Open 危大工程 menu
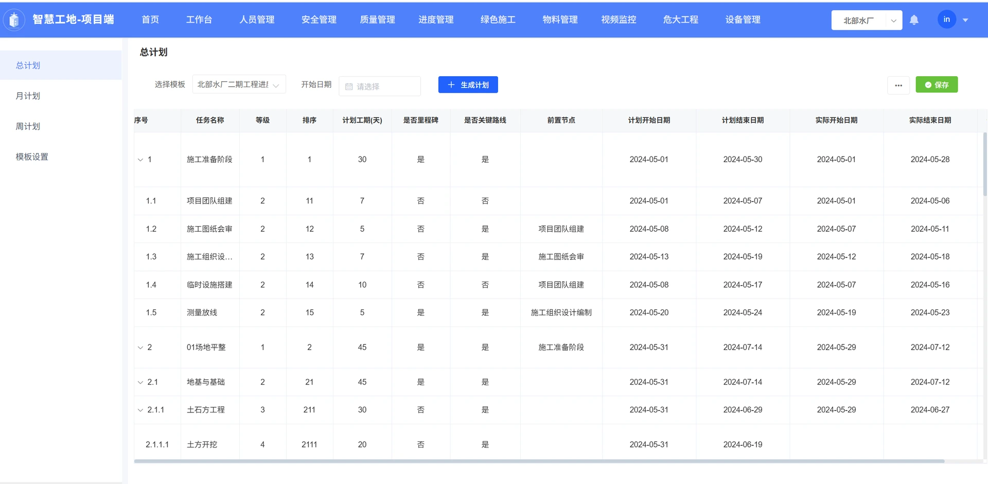988x484 pixels. (x=681, y=20)
